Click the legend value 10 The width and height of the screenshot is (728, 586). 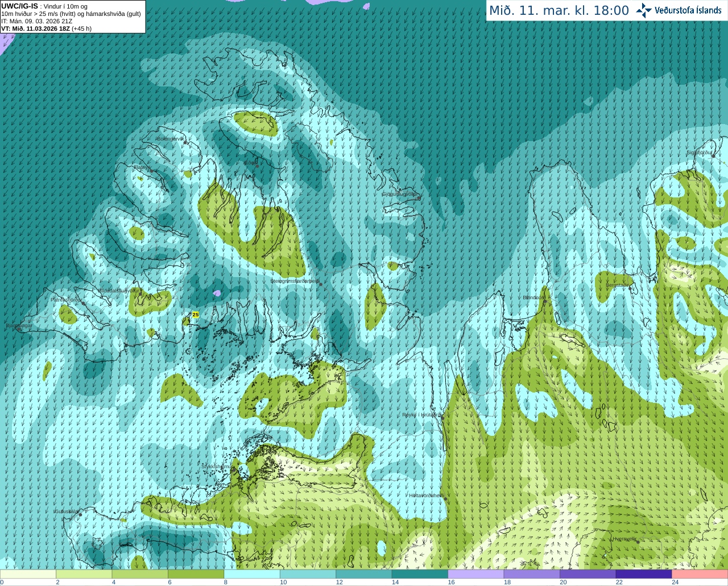point(283,582)
